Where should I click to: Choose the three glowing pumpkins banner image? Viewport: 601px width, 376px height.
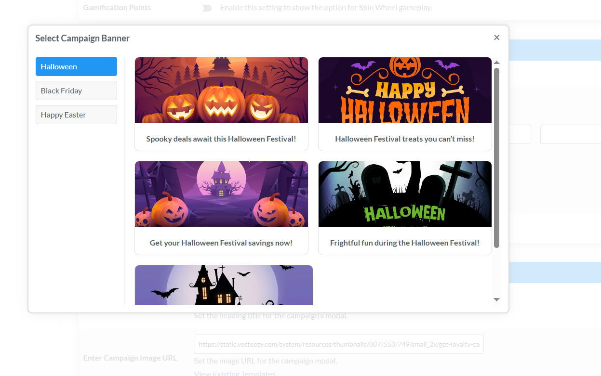[x=221, y=90]
